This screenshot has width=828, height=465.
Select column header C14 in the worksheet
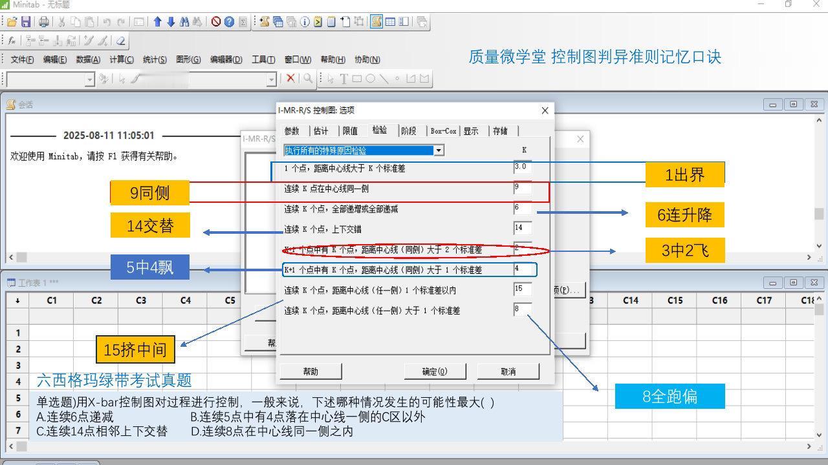(631, 300)
